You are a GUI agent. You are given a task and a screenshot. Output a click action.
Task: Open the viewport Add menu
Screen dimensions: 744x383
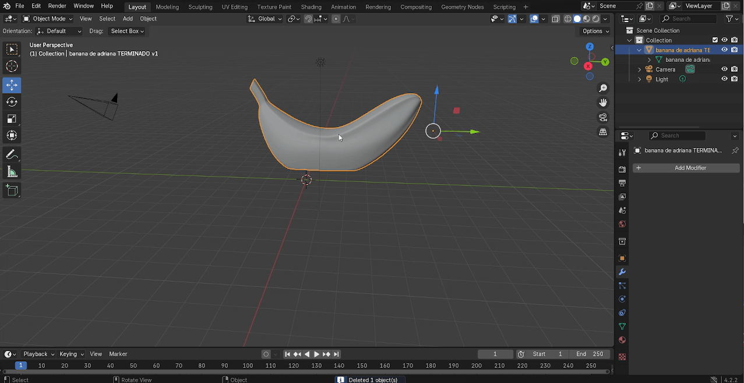point(128,19)
